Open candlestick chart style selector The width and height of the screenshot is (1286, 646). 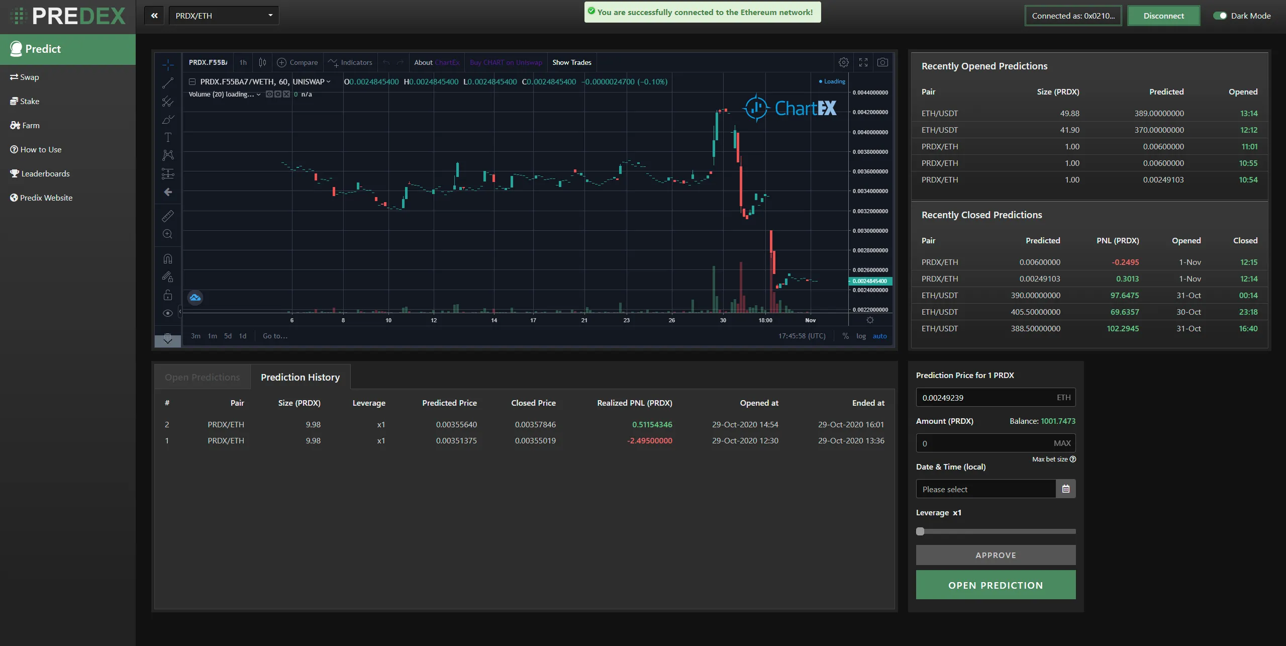point(262,62)
